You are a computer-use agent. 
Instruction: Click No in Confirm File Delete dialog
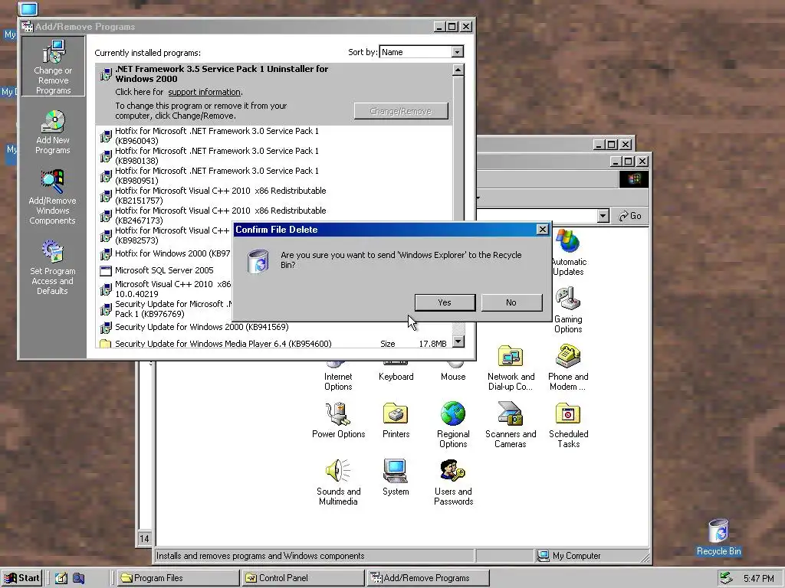[511, 302]
